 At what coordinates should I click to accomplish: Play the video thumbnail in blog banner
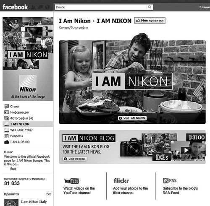coord(186,150)
